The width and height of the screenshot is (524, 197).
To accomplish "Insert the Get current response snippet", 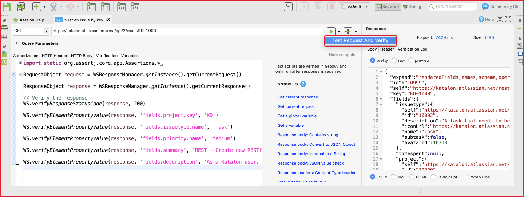I will [x=298, y=97].
